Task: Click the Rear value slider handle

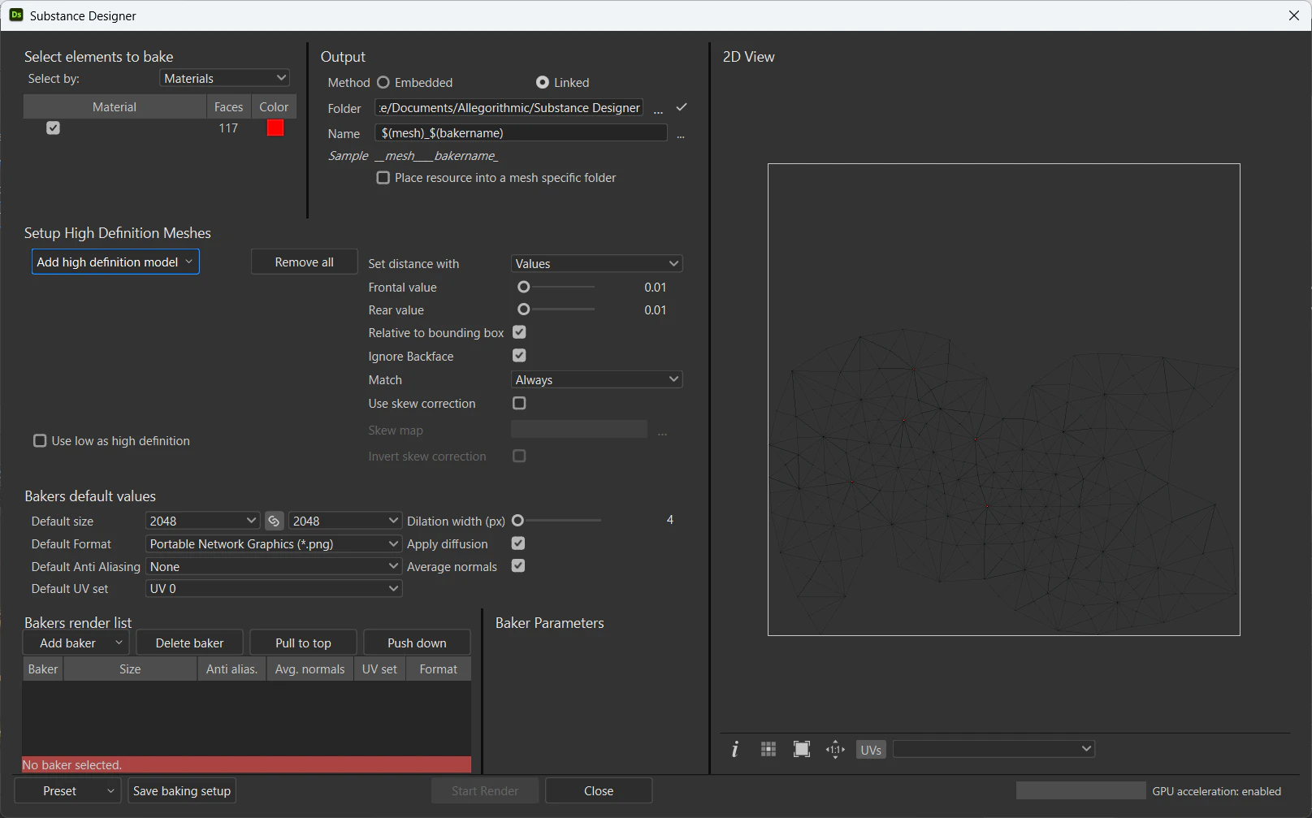Action: coord(524,309)
